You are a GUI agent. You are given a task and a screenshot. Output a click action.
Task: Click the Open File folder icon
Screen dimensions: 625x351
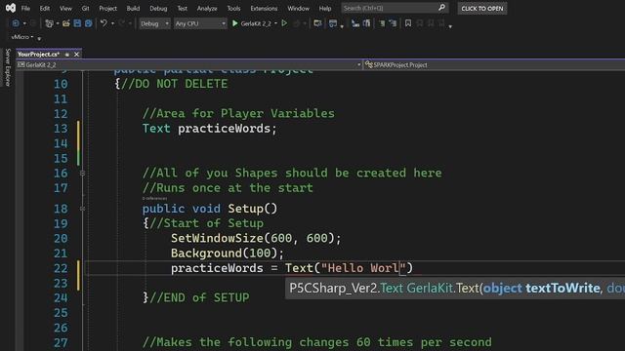[66, 23]
